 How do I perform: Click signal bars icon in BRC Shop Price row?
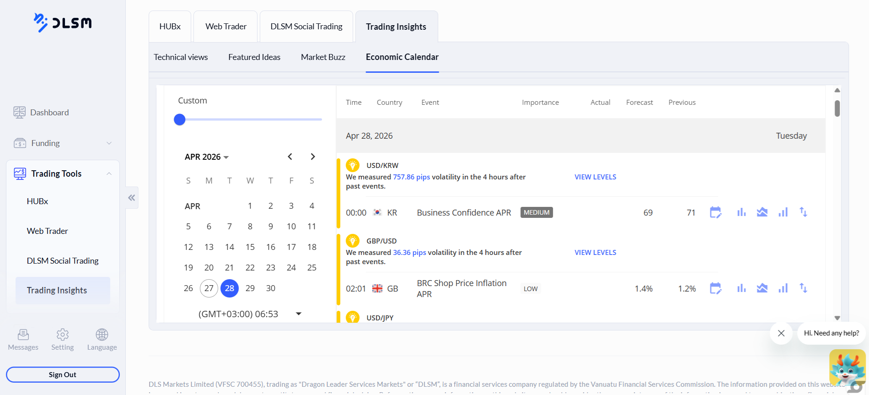pyautogui.click(x=783, y=288)
